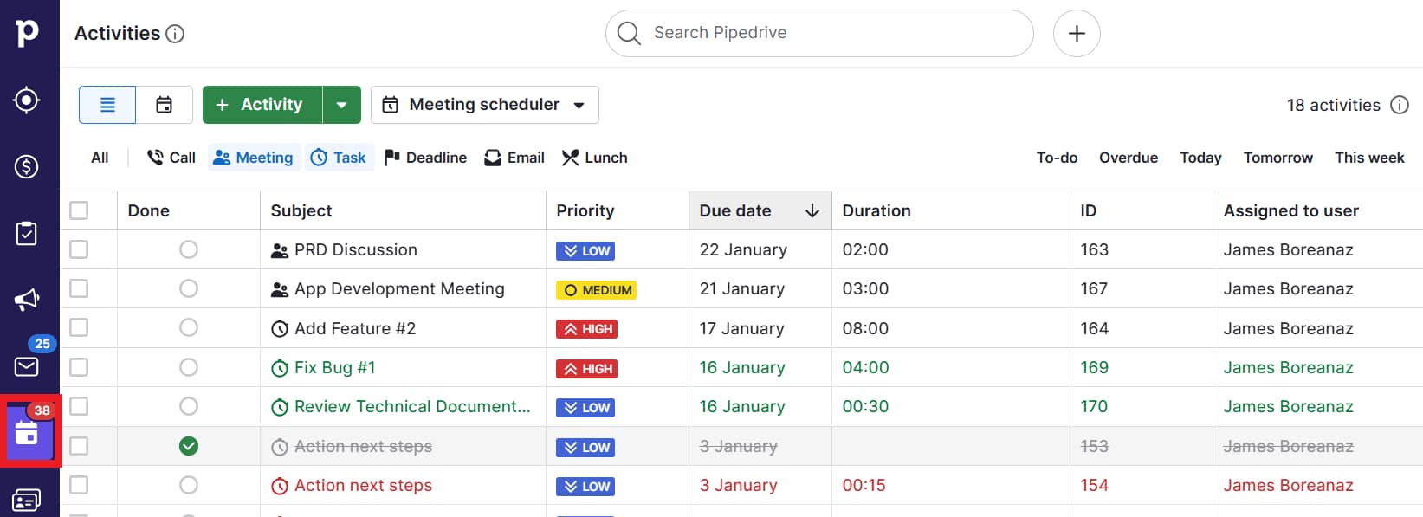This screenshot has height=517, width=1423.
Task: Open Campaigns megaphone icon in sidebar
Action: pyautogui.click(x=27, y=300)
